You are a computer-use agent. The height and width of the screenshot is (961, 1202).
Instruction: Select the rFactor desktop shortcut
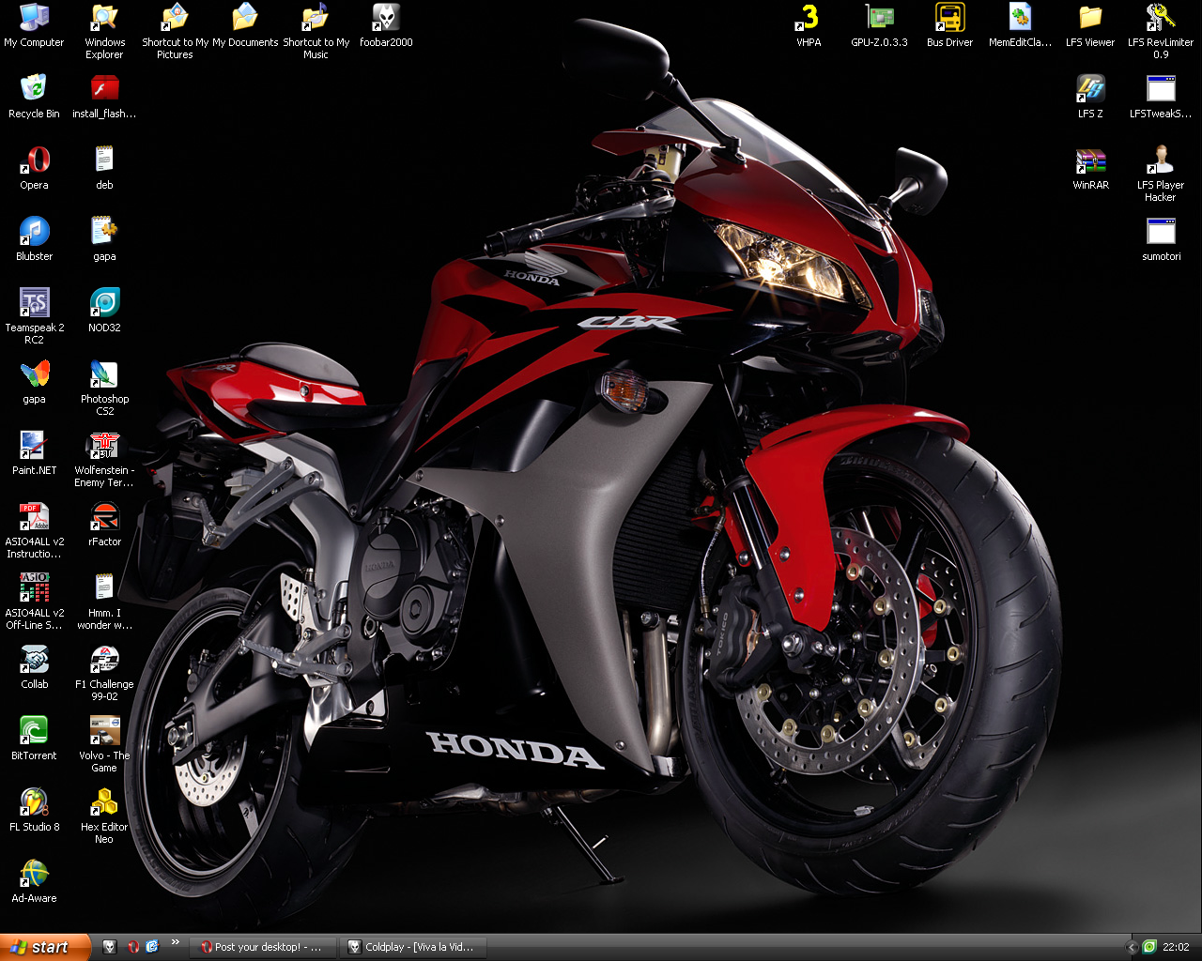[x=104, y=526]
